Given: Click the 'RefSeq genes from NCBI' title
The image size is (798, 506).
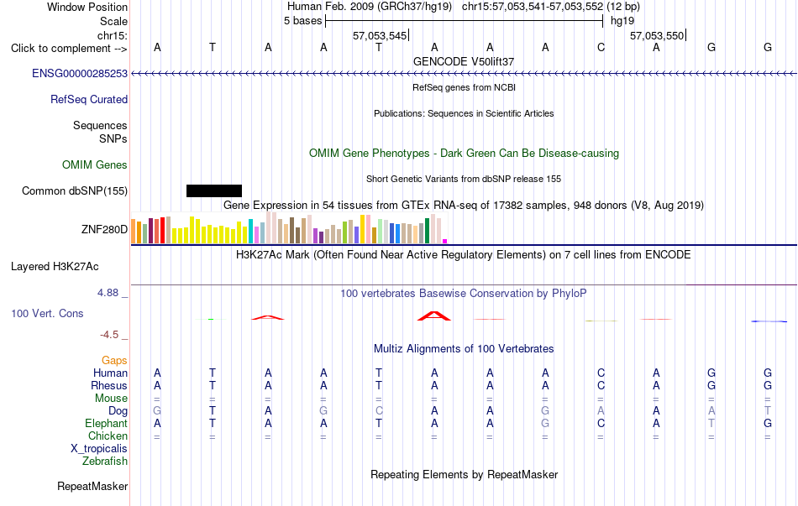Looking at the screenshot, I should 465,87.
